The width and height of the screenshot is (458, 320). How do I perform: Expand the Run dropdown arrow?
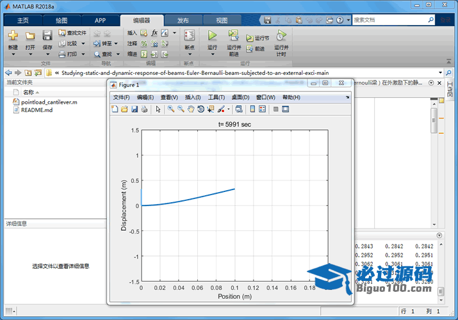click(213, 54)
